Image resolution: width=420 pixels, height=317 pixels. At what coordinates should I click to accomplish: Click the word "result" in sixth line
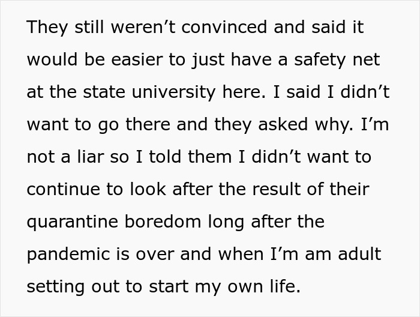[x=276, y=189]
